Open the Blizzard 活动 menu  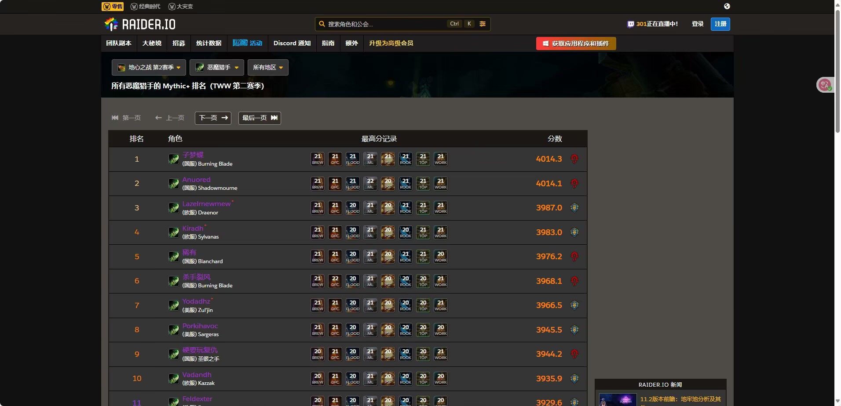(247, 43)
